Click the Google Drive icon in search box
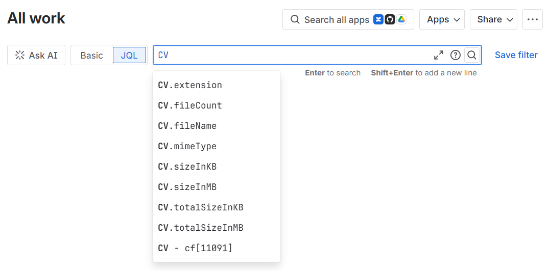Viewport: 549px width, 271px height. pyautogui.click(x=401, y=19)
